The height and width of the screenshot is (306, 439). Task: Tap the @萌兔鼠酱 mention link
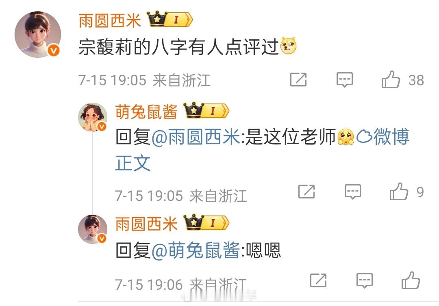(x=196, y=250)
